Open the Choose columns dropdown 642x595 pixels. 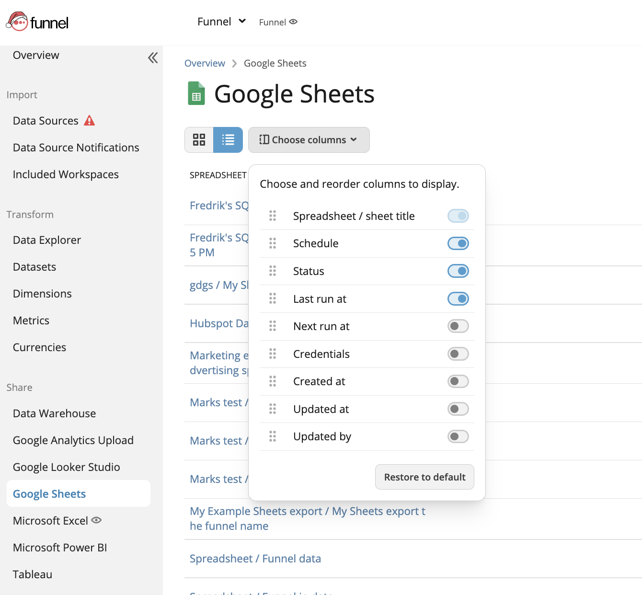(x=309, y=140)
